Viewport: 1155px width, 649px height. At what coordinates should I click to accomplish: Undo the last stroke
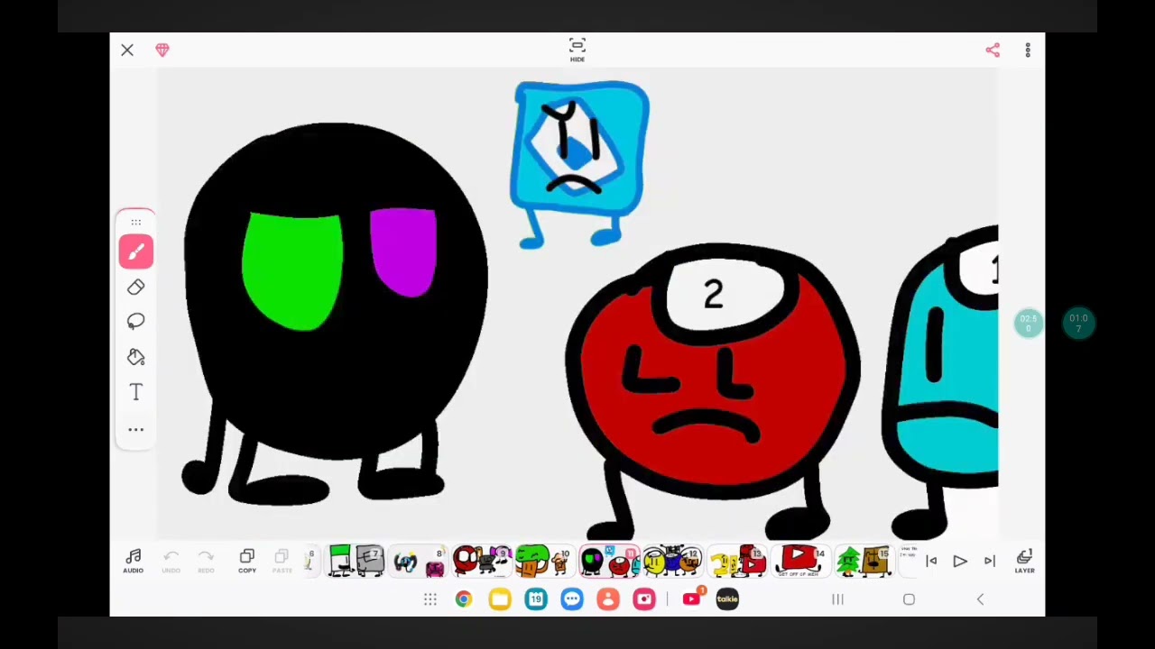click(x=171, y=561)
